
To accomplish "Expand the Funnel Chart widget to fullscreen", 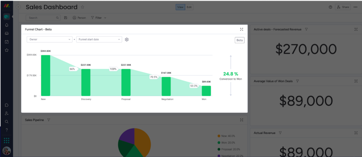I will (x=241, y=29).
